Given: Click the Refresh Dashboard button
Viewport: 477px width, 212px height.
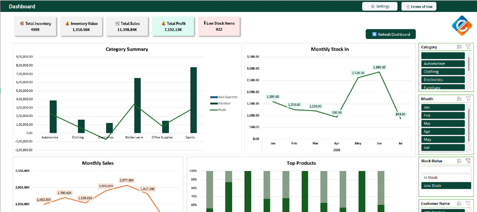Looking at the screenshot, I should click(391, 34).
